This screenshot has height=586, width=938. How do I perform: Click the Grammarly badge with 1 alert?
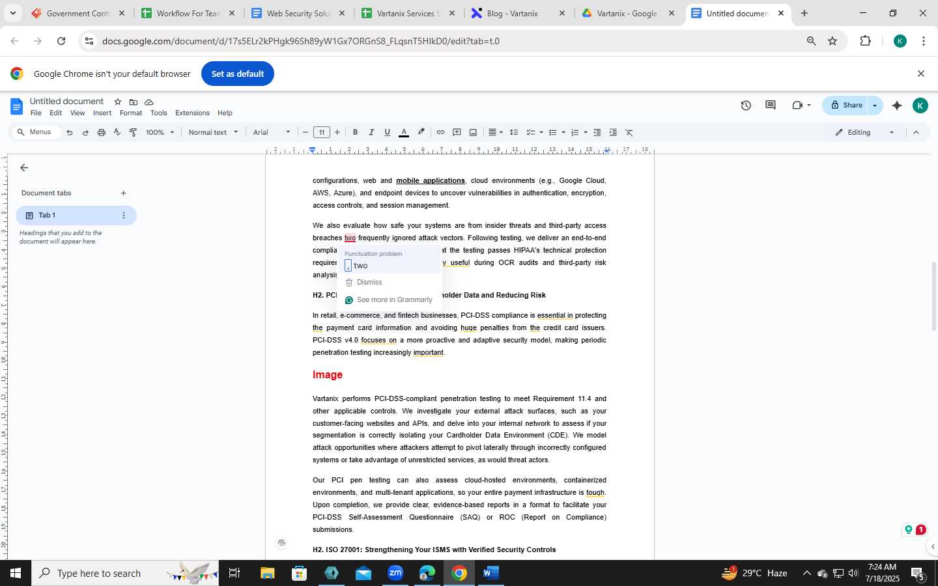coord(920,530)
